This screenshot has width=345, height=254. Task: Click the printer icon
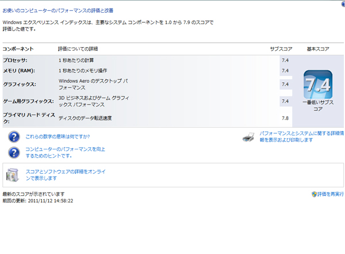(x=248, y=137)
